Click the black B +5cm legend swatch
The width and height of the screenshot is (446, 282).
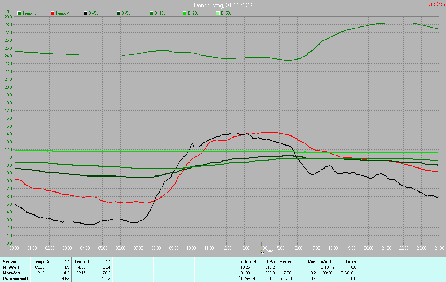pyautogui.click(x=85, y=13)
